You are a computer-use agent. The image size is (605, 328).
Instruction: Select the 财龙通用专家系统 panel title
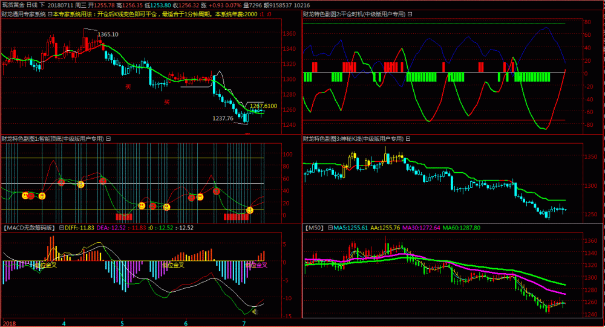(x=24, y=14)
